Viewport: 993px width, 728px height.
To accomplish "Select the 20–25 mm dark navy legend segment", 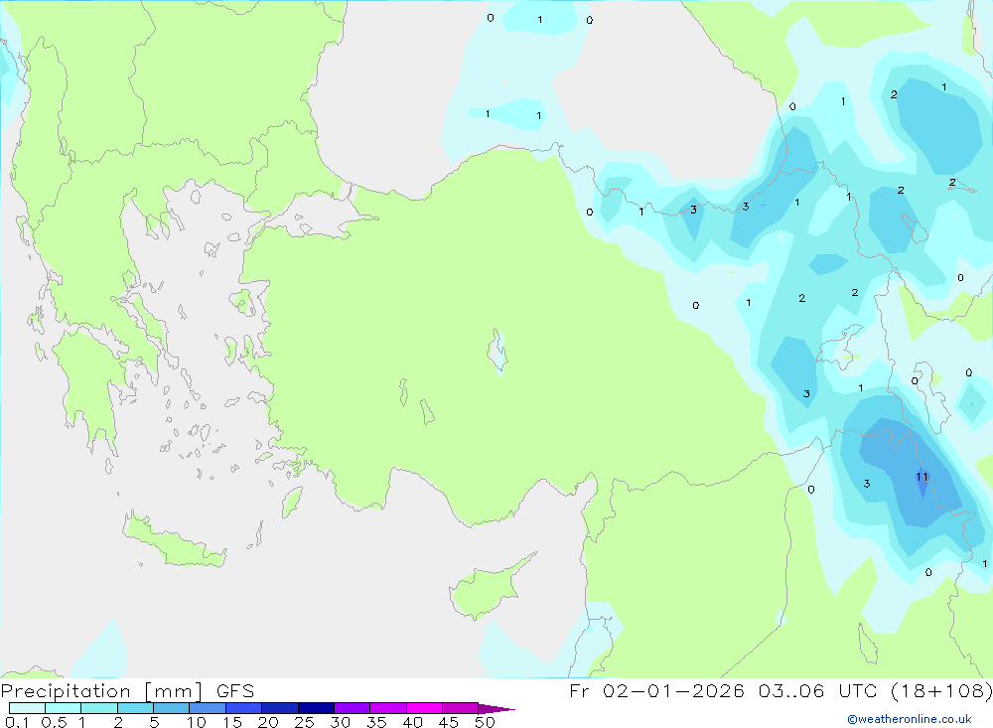I will (x=279, y=708).
